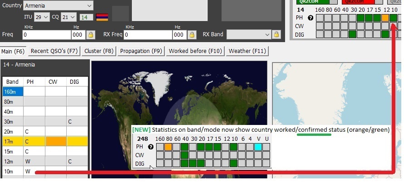Image resolution: width=404 pixels, height=182 pixels.
Task: Switch to the Propagation (F9) tab
Action: [141, 51]
